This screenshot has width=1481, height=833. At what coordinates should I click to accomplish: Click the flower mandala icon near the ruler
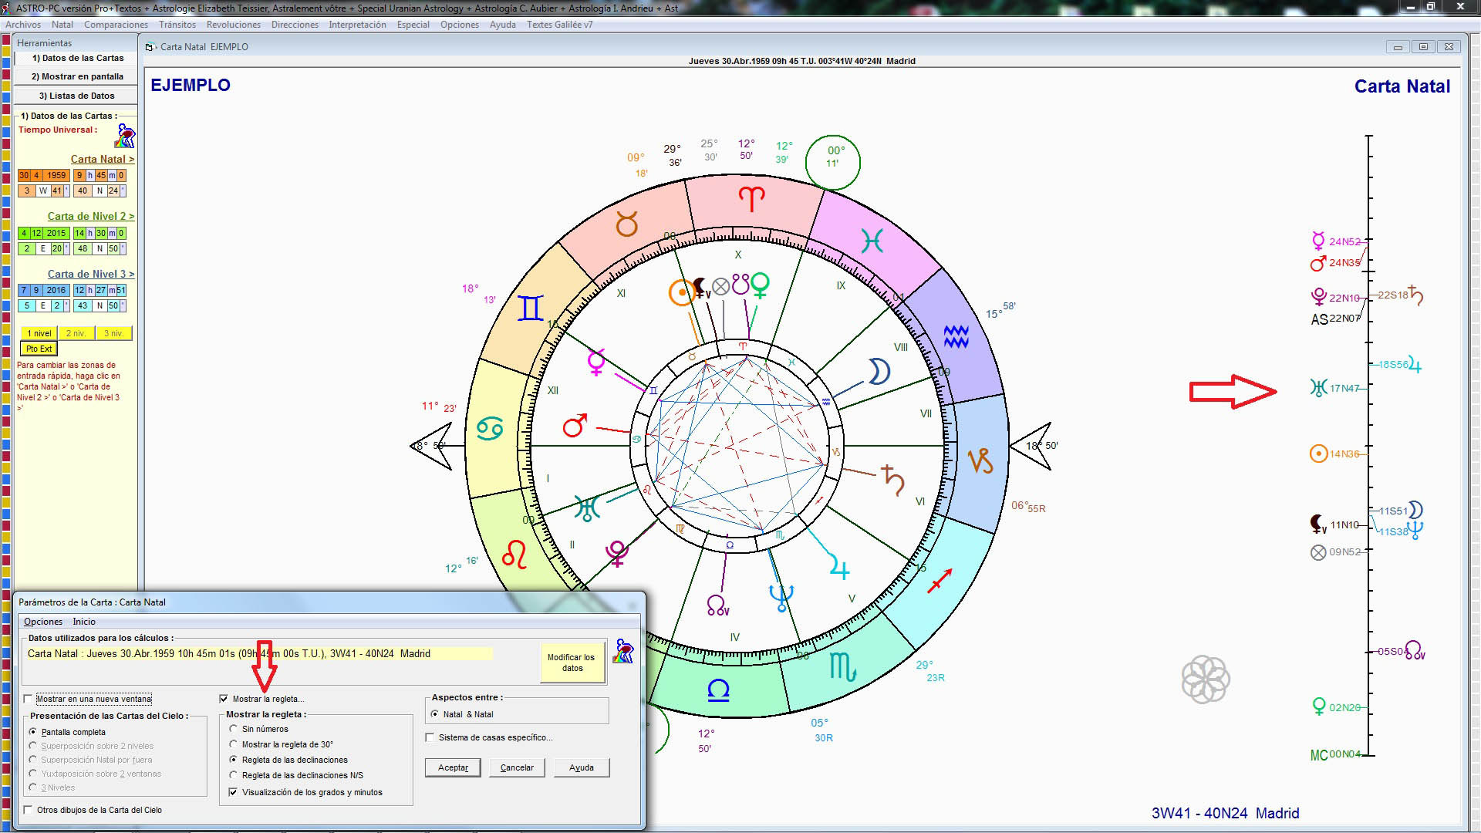tap(1206, 680)
